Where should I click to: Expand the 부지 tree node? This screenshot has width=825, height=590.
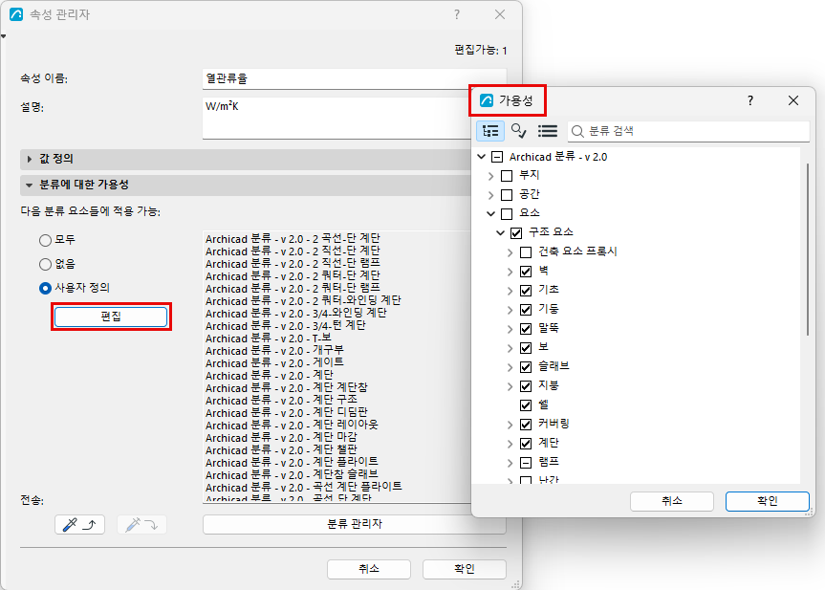pos(491,176)
